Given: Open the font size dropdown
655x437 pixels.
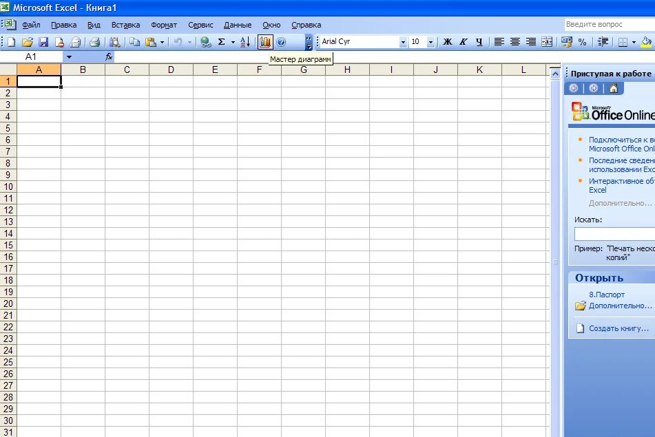Looking at the screenshot, I should tap(430, 42).
